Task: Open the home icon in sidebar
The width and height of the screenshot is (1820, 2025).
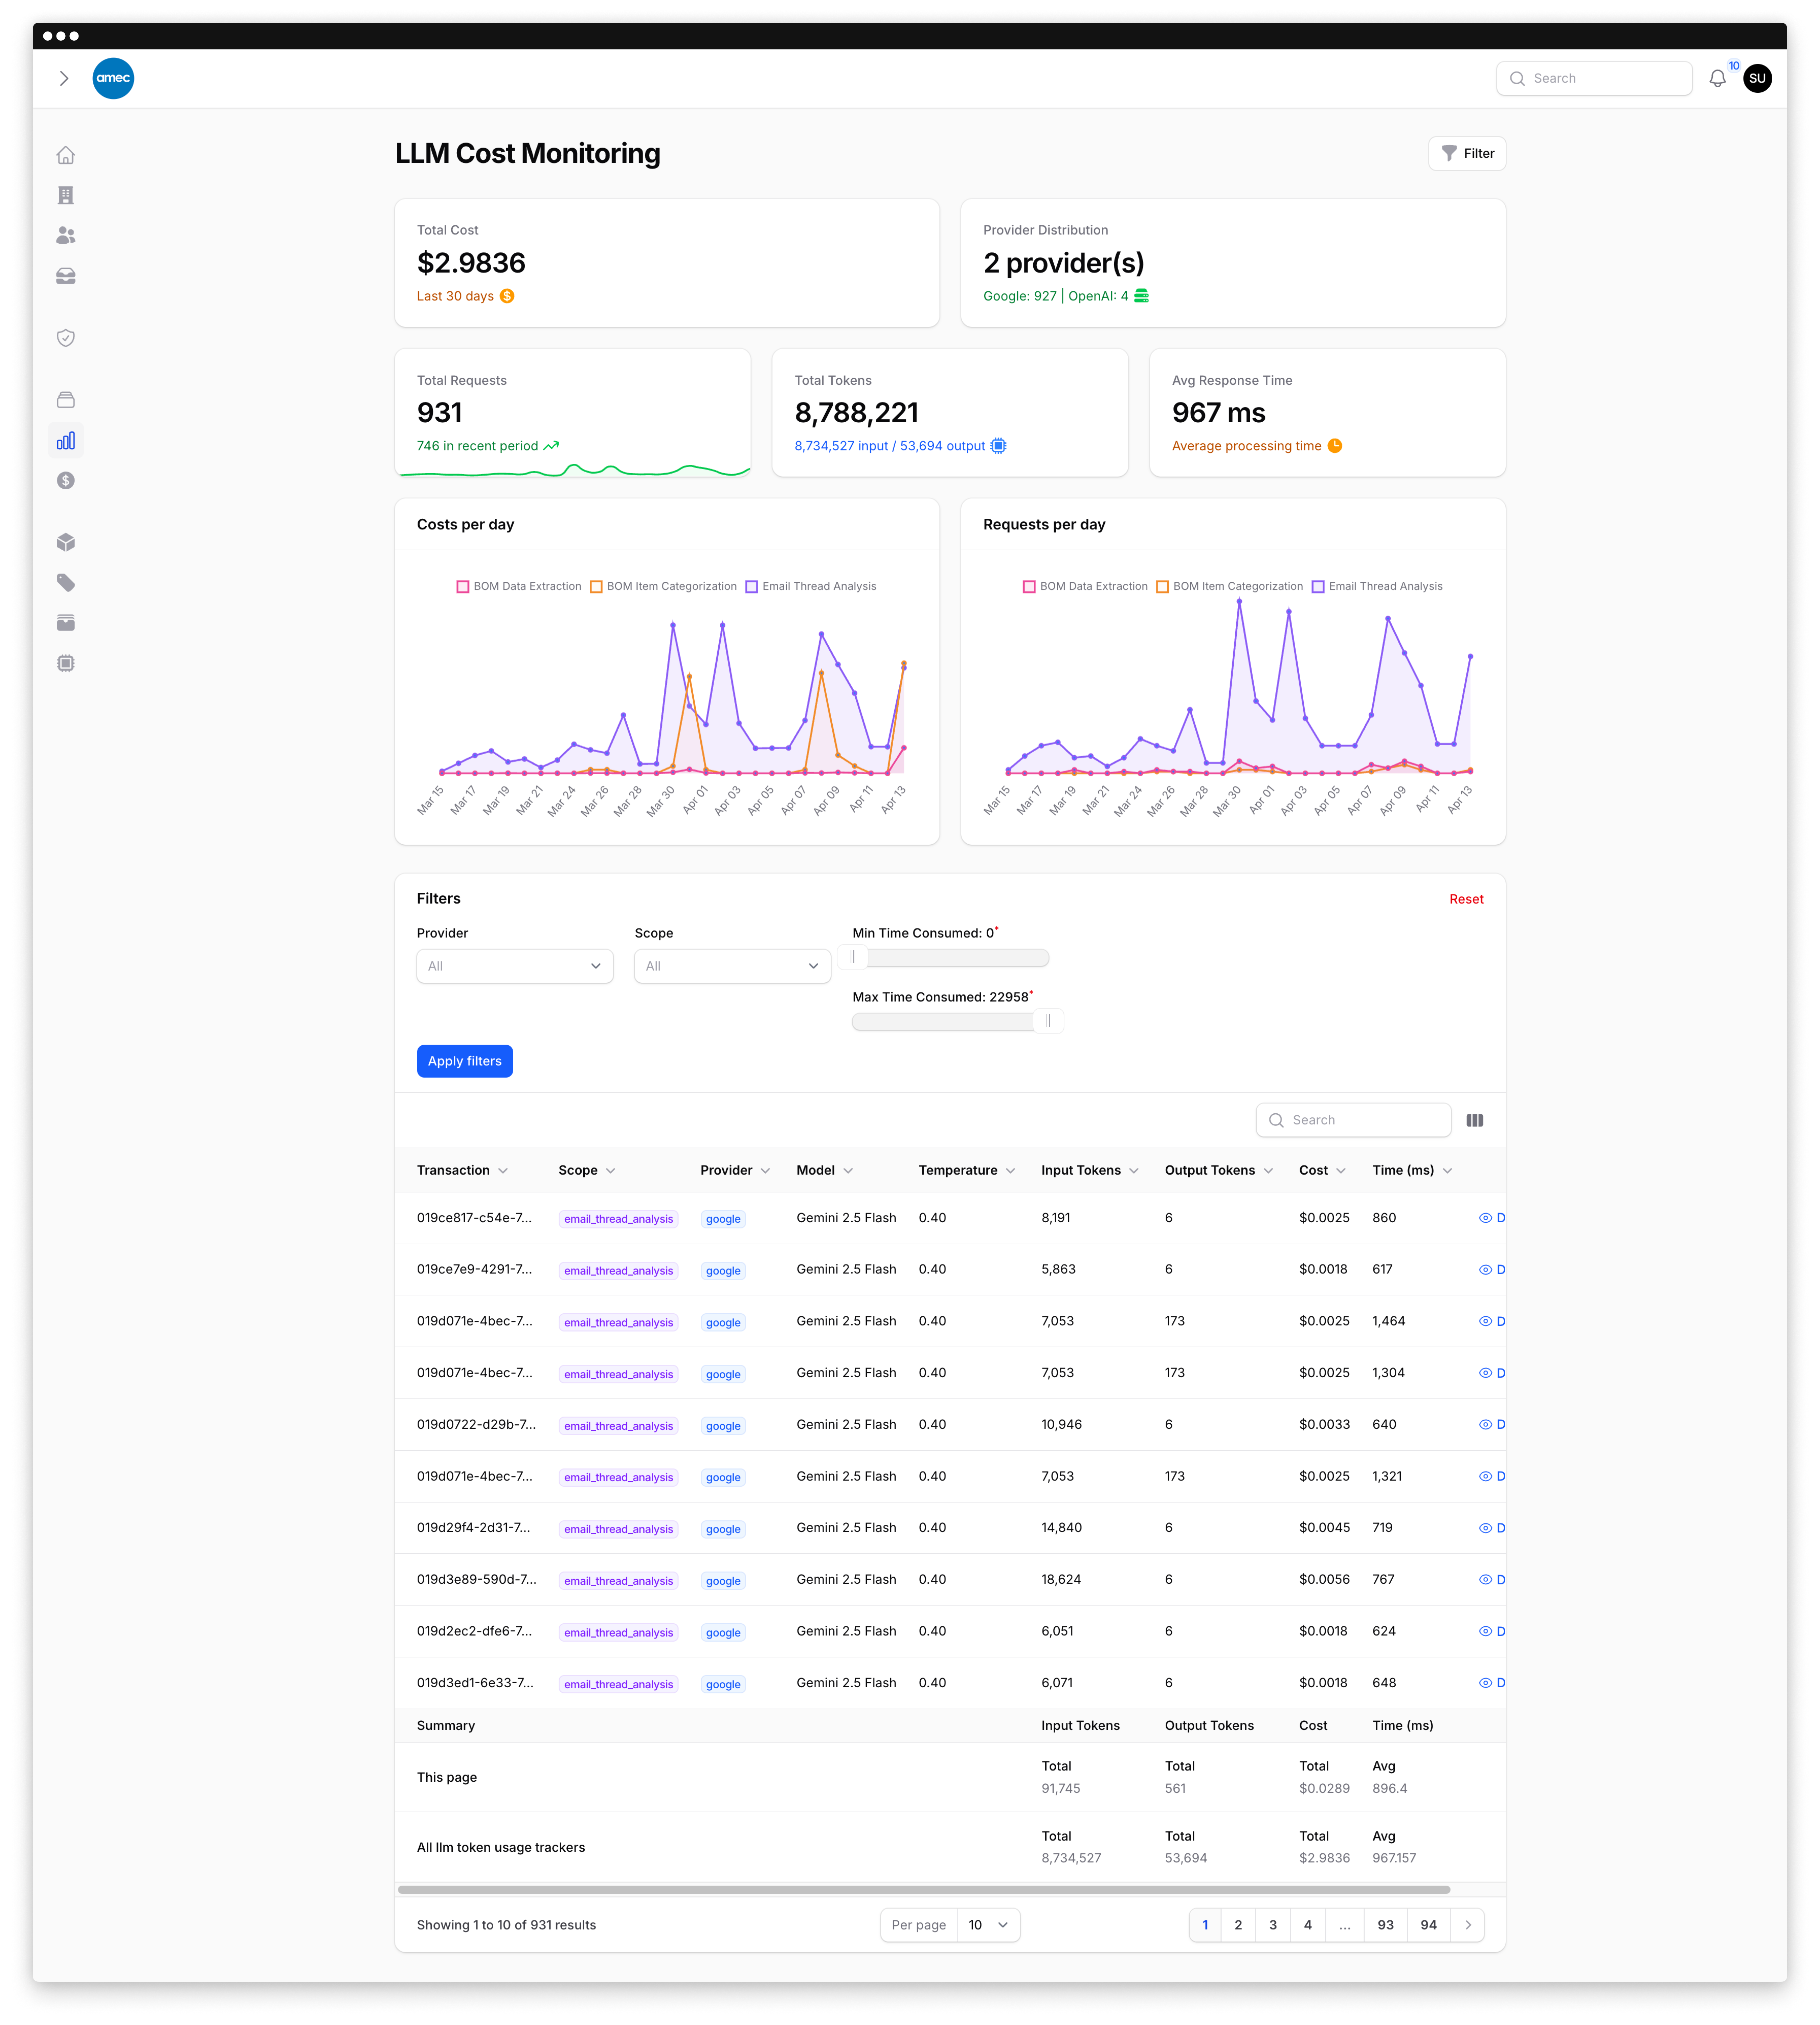Action: 66,155
